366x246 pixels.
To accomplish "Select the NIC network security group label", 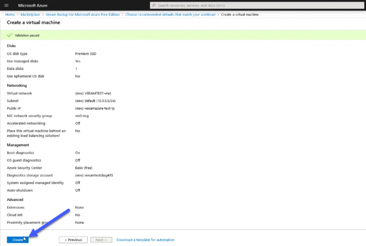I will 30,116.
